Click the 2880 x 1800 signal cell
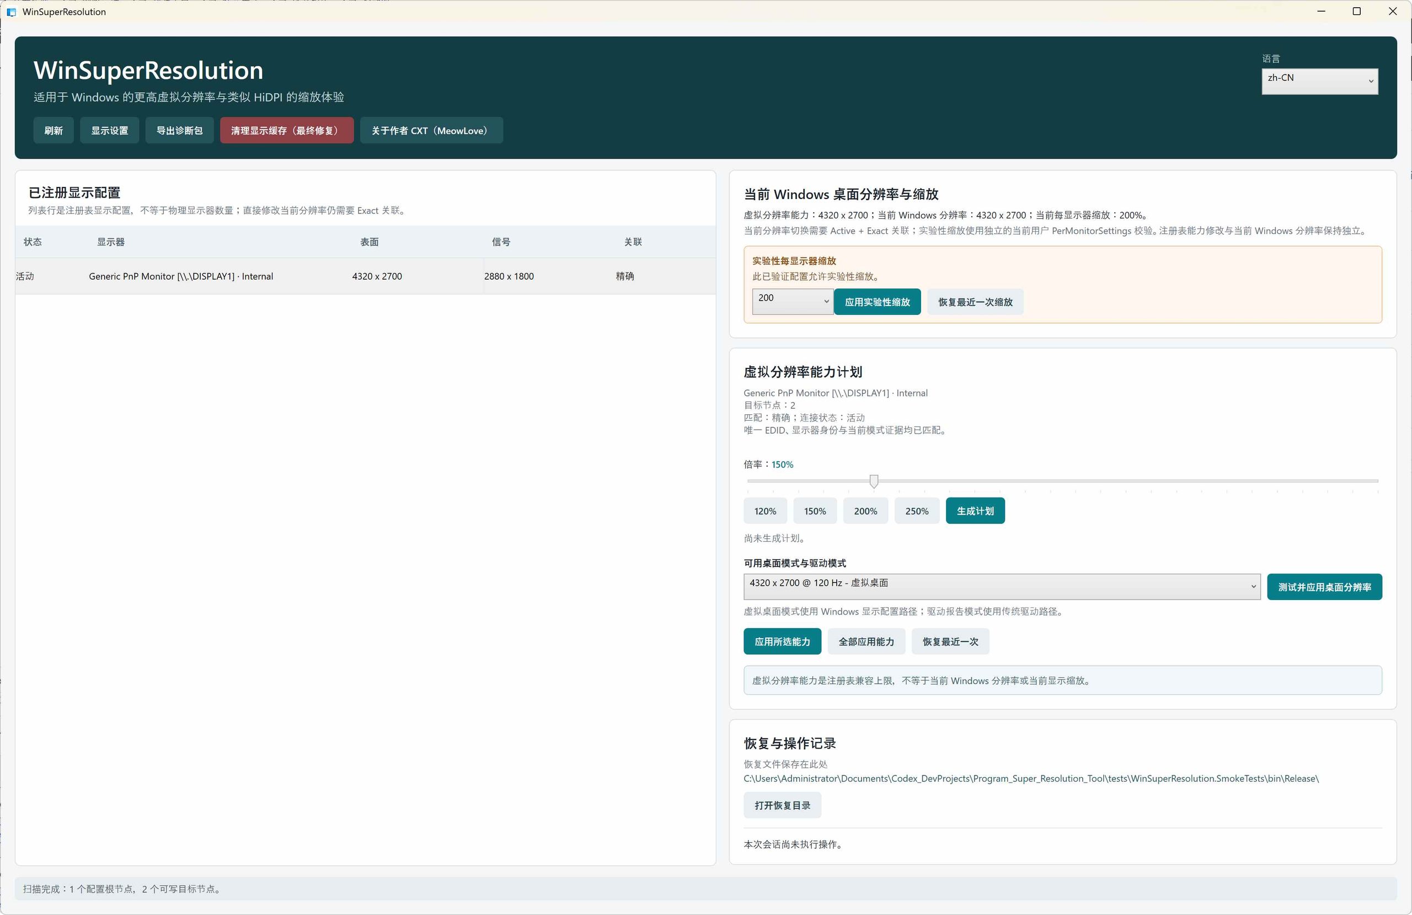Screen dimensions: 1412x915 pyautogui.click(x=509, y=276)
